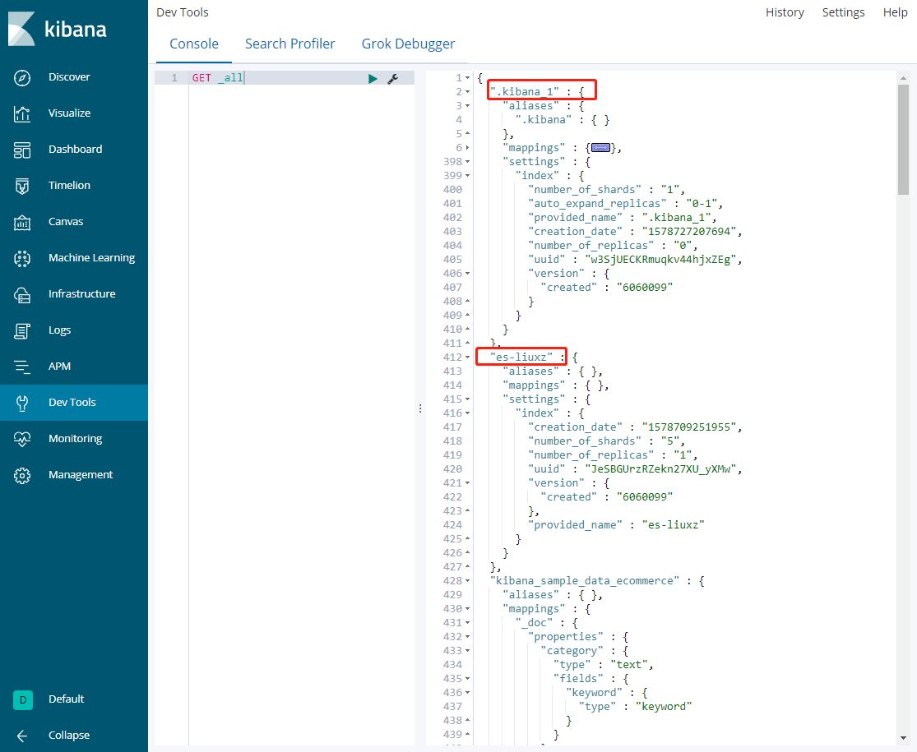
Task: Click scrollbar up arrow in output
Action: [903, 78]
